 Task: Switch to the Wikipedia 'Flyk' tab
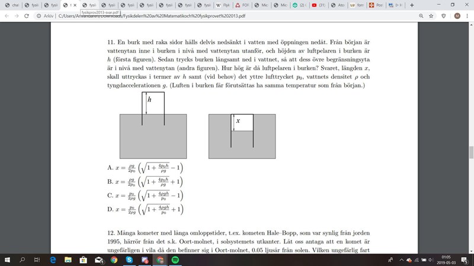tap(223, 5)
